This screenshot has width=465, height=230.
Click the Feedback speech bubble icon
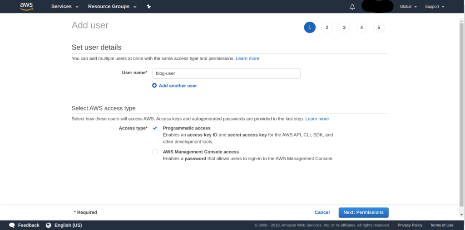coord(12,225)
